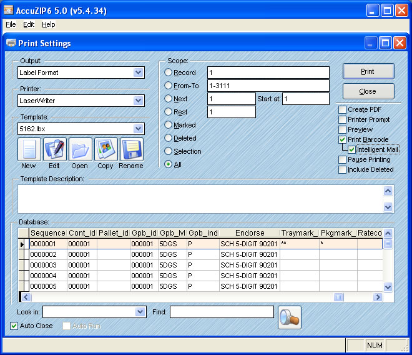Enable the Printer Prompt checkbox
The height and width of the screenshot is (355, 412).
[342, 119]
